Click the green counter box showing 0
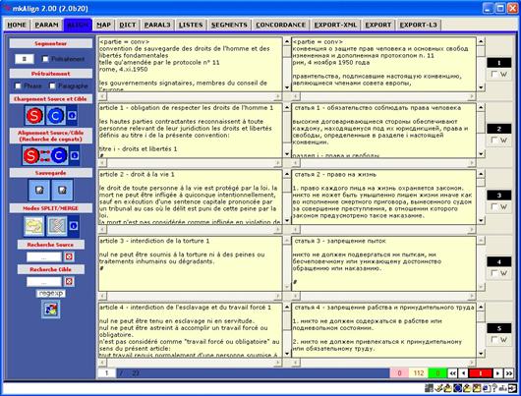This screenshot has height=396, width=521. tap(437, 373)
